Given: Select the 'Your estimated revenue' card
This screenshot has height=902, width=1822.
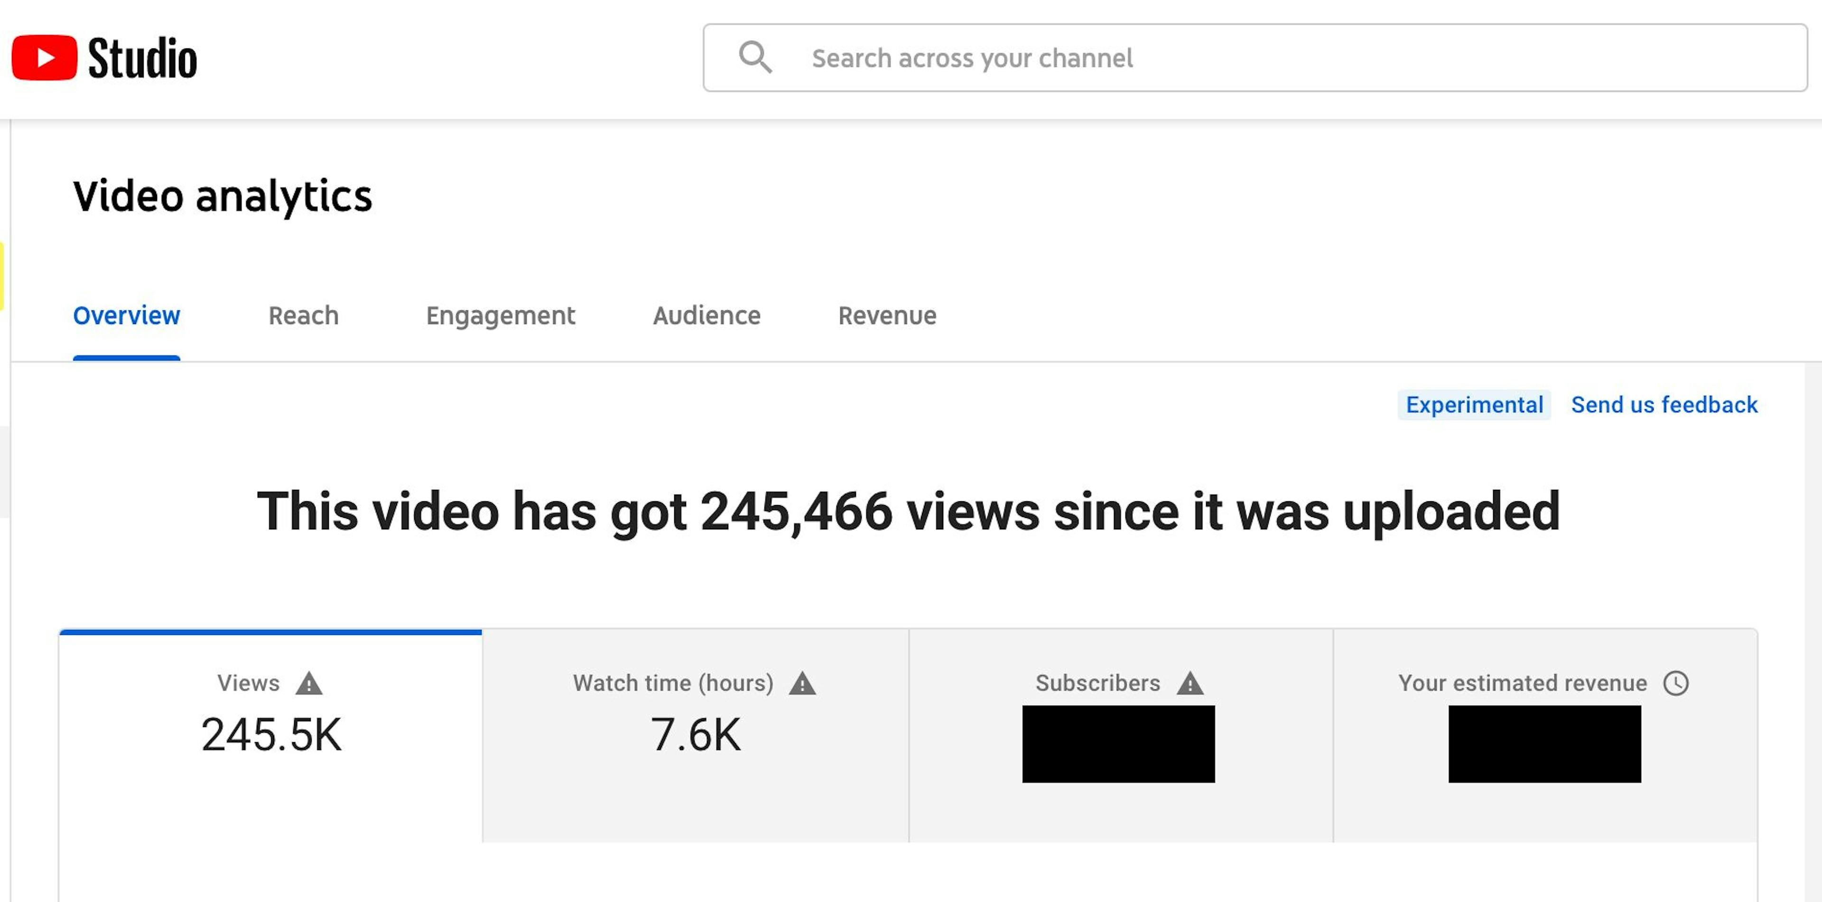Looking at the screenshot, I should (1545, 735).
